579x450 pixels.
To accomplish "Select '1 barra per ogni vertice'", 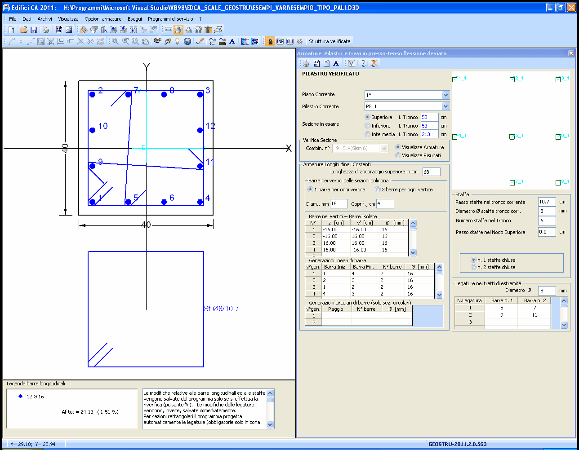I will pyautogui.click(x=311, y=190).
